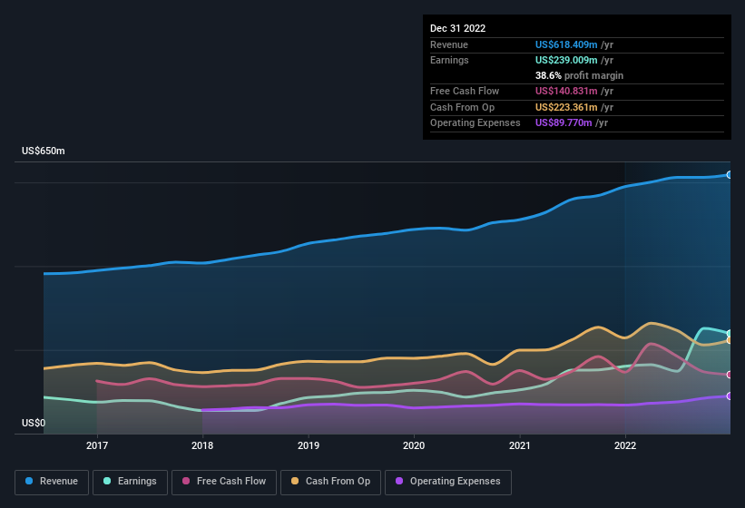The width and height of the screenshot is (745, 508).
Task: Click the Operating Expenses tooltip label
Action: click(x=475, y=123)
